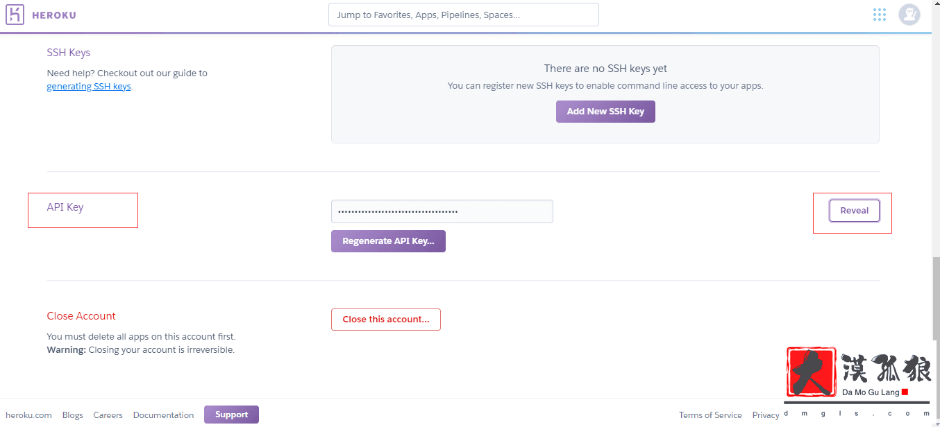Click the purple Support button

pyautogui.click(x=231, y=415)
